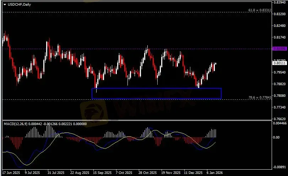Viewport: 288px width, 176px height.
Task: Click the purple 0.81000 price level tag
Action: click(279, 49)
